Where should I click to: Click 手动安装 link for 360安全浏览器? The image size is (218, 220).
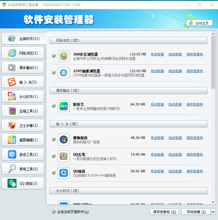157,54
